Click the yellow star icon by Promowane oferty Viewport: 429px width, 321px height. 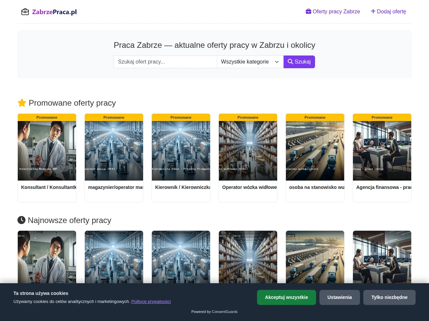[x=22, y=103]
